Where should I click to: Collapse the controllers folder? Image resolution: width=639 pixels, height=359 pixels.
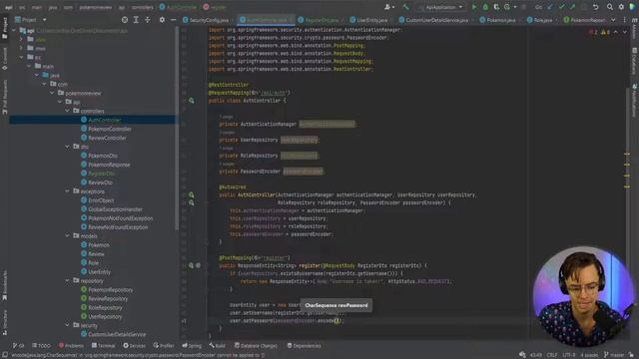point(67,111)
